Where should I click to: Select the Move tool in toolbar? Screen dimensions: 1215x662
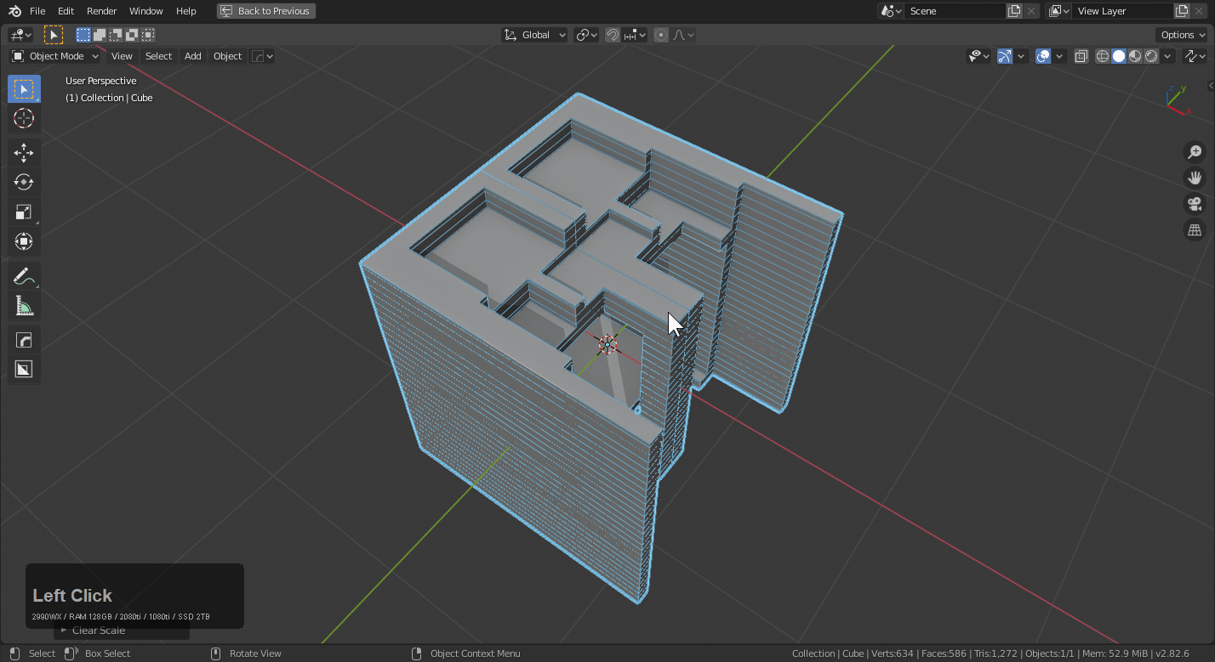pyautogui.click(x=24, y=152)
